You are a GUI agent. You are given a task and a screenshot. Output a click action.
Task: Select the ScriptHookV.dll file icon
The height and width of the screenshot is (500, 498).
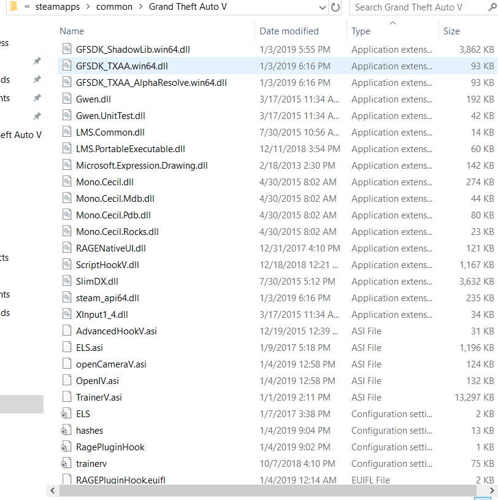pos(67,264)
